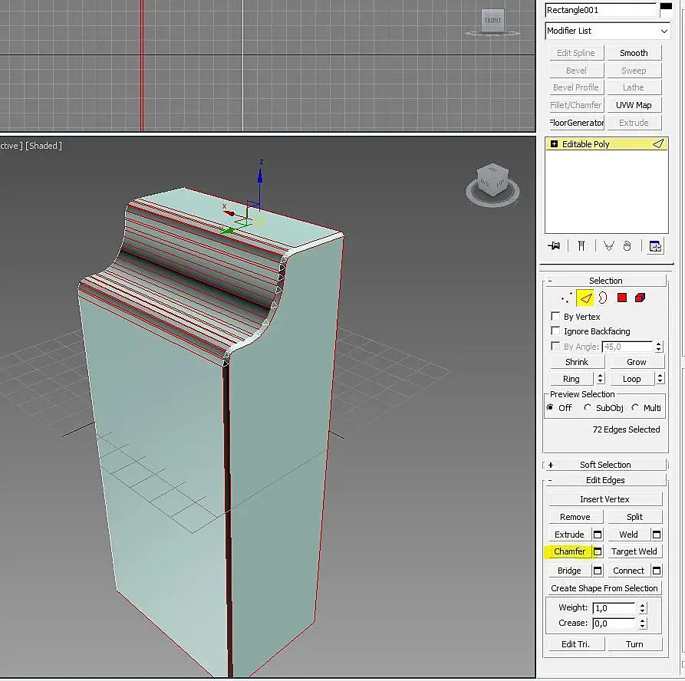The image size is (685, 681).
Task: Click the Weight value field
Action: click(x=614, y=608)
